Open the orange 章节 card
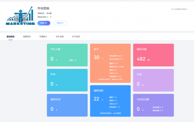194x122 pixels. (x=110, y=63)
